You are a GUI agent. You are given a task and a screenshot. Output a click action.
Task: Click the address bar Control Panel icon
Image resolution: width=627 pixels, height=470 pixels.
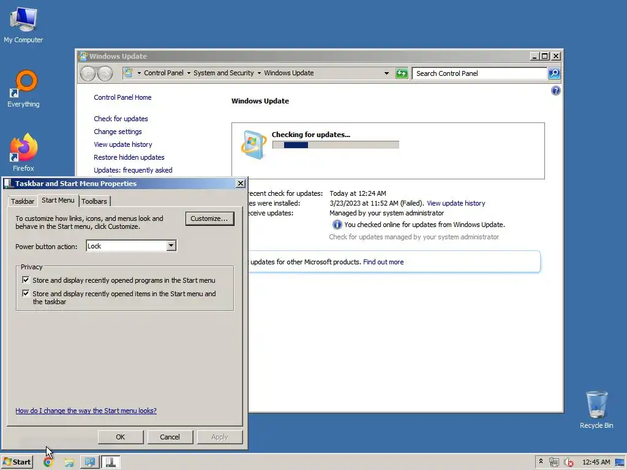coord(128,73)
